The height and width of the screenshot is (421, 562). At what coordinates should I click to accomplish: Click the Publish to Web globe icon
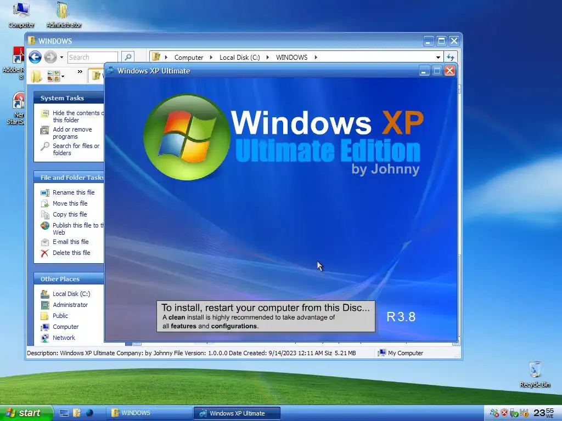coord(45,225)
